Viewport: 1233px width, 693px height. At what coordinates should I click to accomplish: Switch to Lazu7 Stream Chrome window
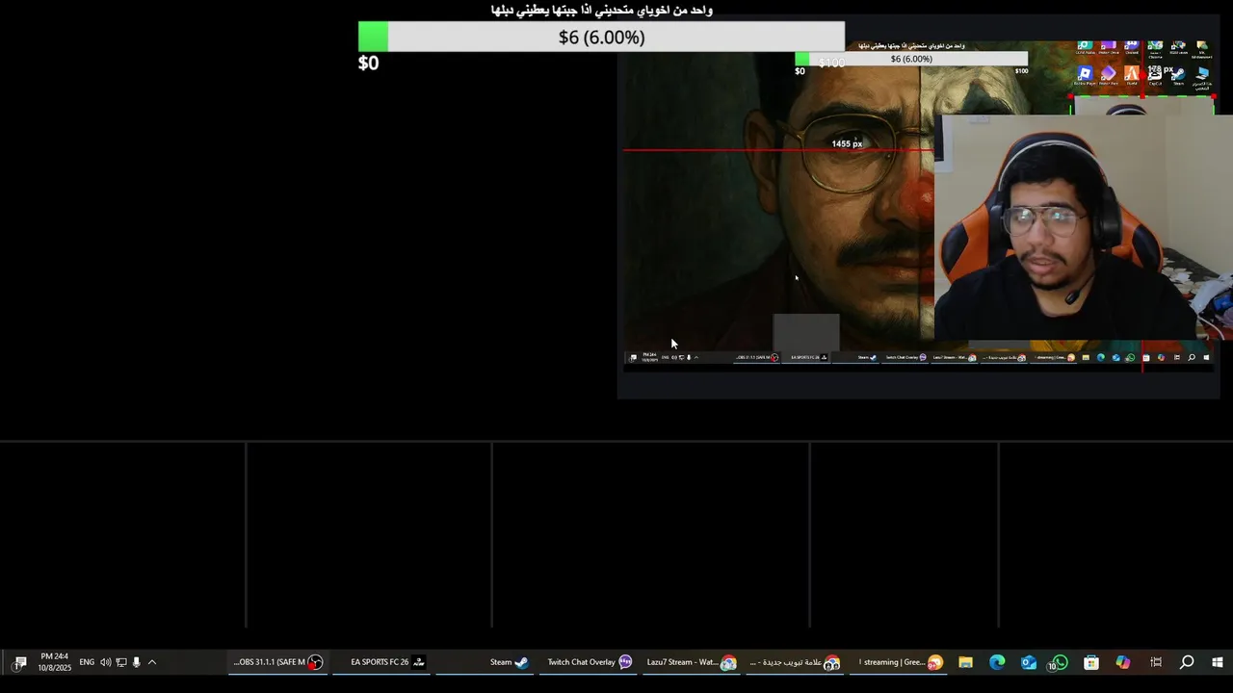click(692, 662)
